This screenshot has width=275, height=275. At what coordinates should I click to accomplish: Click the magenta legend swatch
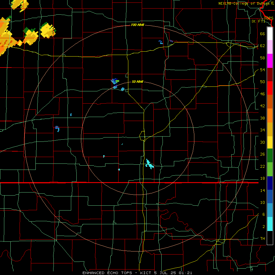270,61
